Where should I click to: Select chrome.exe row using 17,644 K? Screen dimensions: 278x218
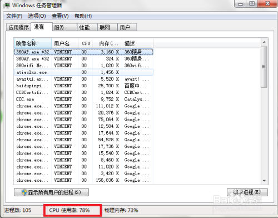[83, 133]
